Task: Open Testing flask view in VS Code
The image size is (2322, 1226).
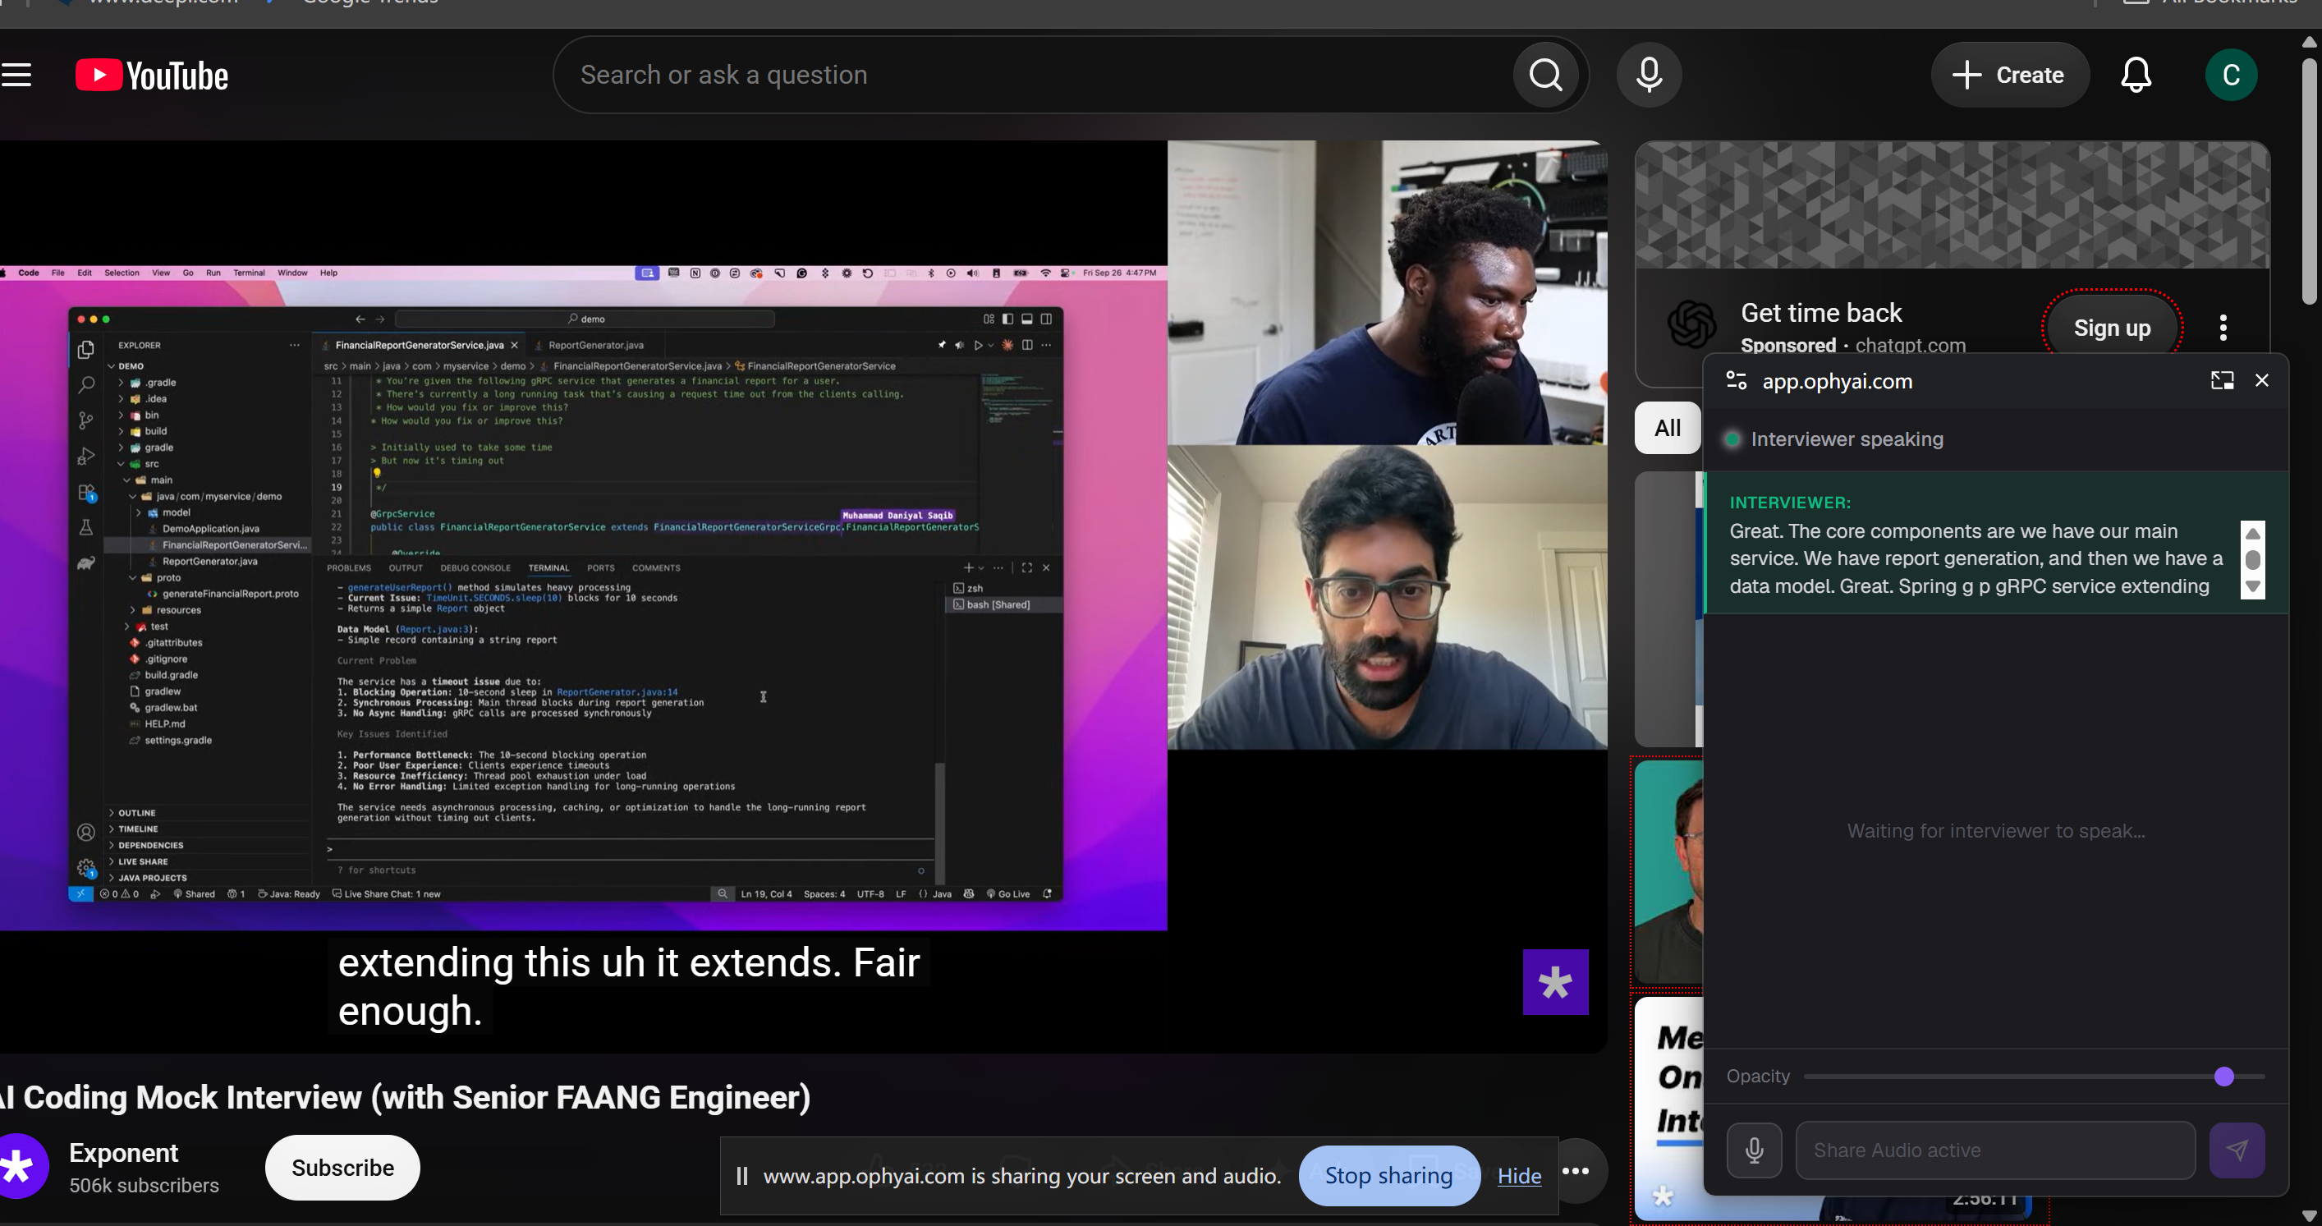Action: 85,528
